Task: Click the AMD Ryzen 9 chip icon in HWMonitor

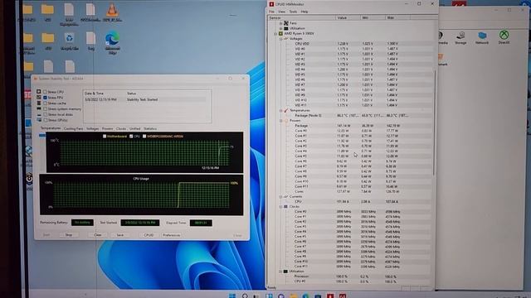Action: [x=280, y=33]
